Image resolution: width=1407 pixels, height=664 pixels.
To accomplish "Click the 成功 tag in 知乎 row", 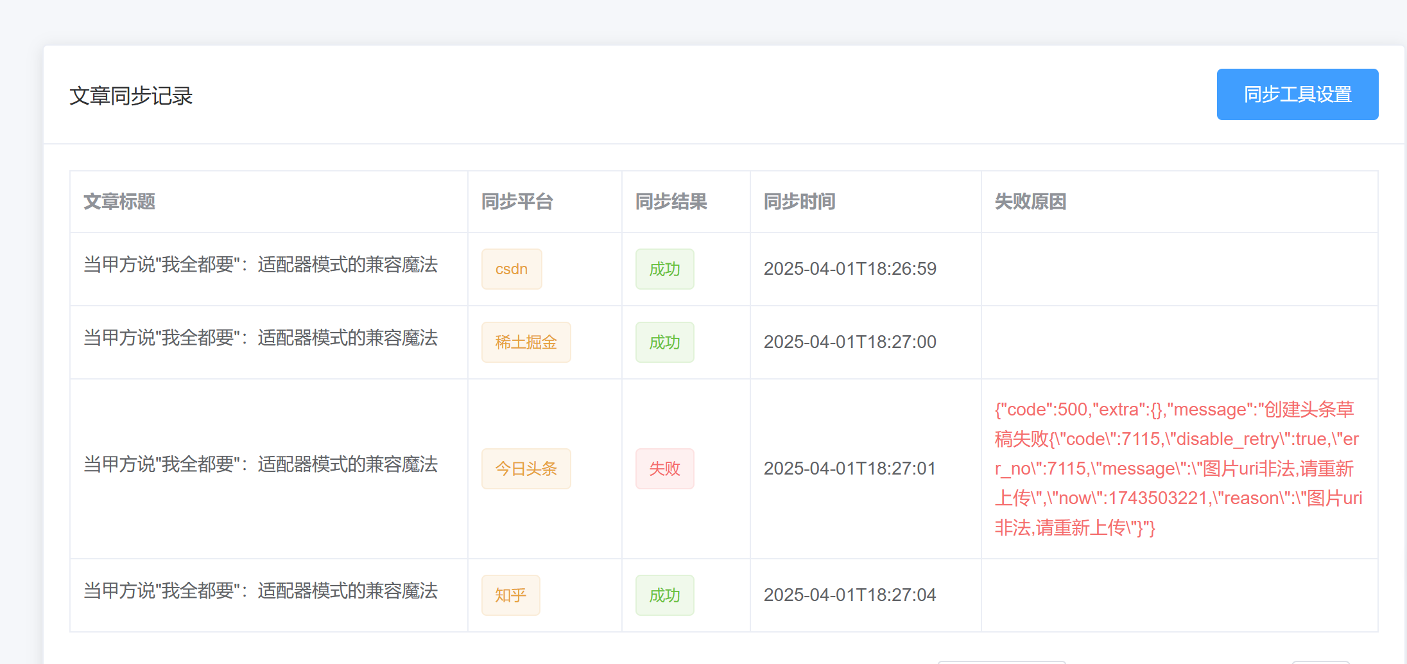I will pyautogui.click(x=665, y=595).
